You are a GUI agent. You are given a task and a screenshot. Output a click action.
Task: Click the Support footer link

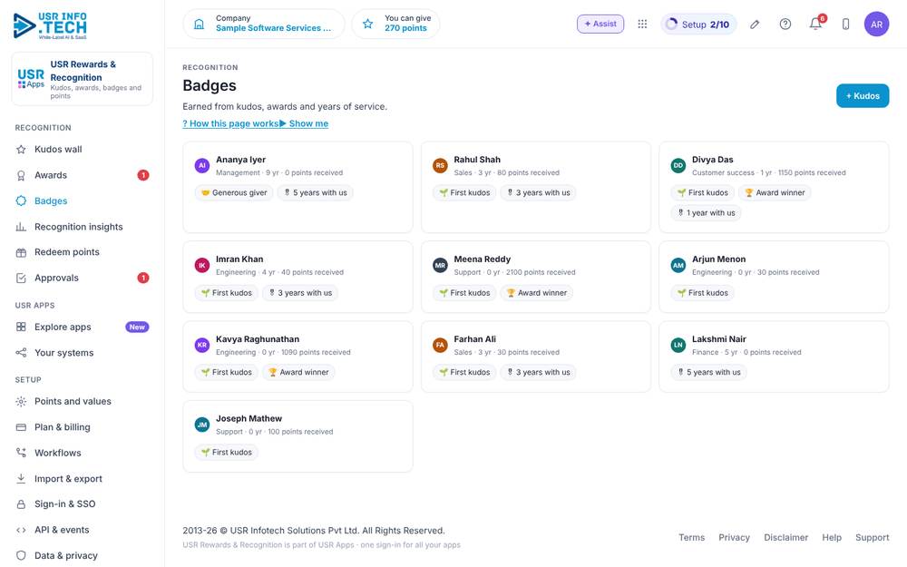[x=873, y=537]
